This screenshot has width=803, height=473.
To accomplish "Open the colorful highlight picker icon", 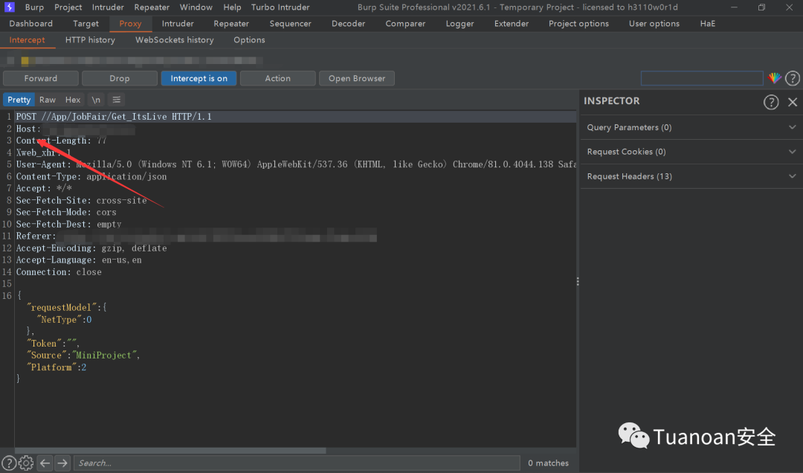I will coord(774,78).
